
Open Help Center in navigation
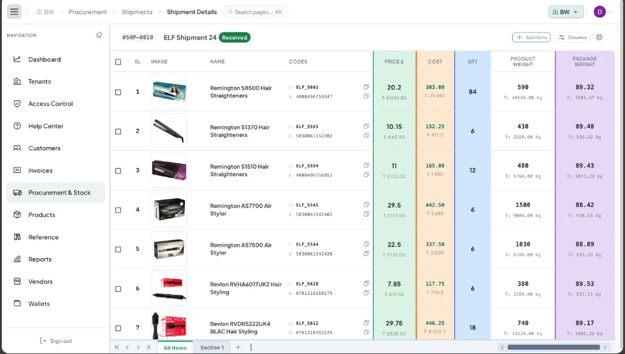56,126
